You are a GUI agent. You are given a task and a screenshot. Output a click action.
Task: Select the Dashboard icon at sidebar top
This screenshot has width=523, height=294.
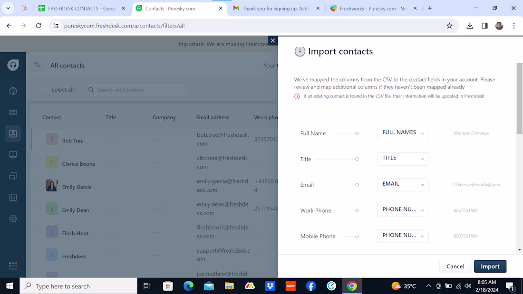[x=13, y=91]
